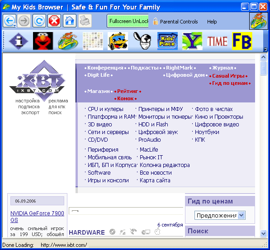Click the vertical scrollbar thumb
Viewport: 270px width, 250px height.
coord(264,68)
